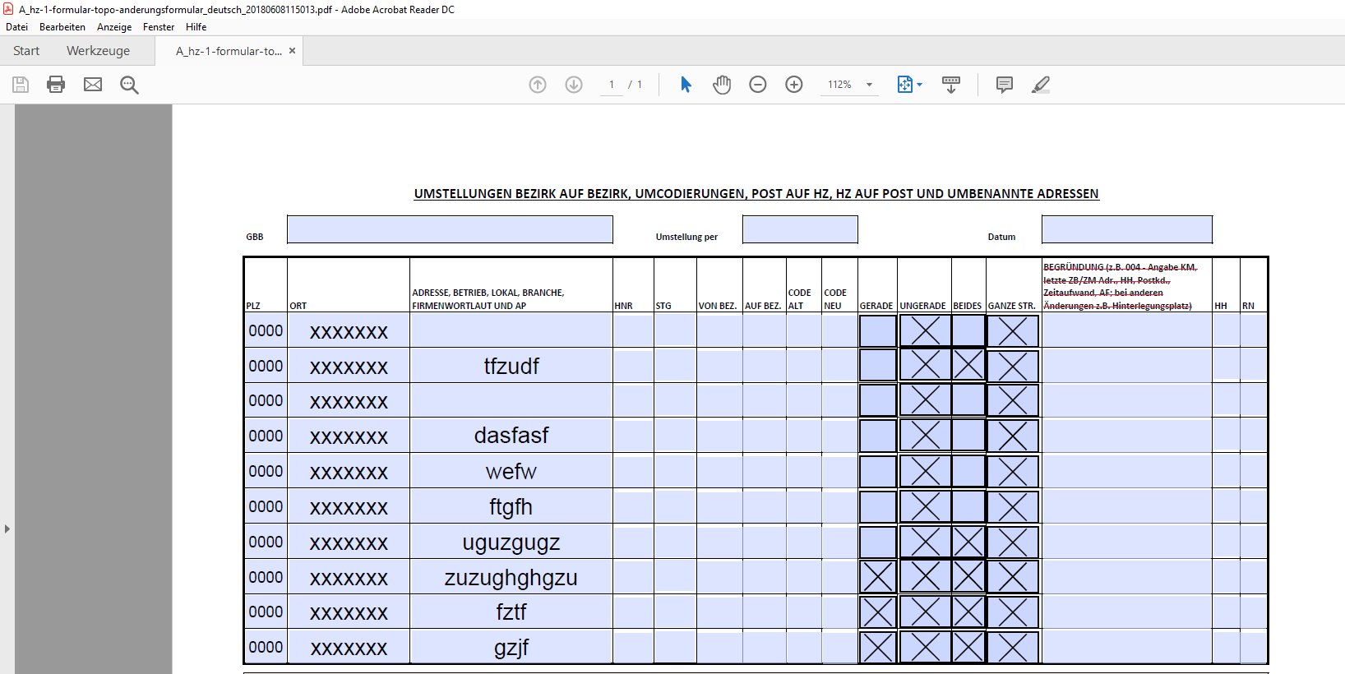Viewport: 1345px width, 674px height.
Task: Click the HH cell in the gzjf row
Action: point(1226,648)
